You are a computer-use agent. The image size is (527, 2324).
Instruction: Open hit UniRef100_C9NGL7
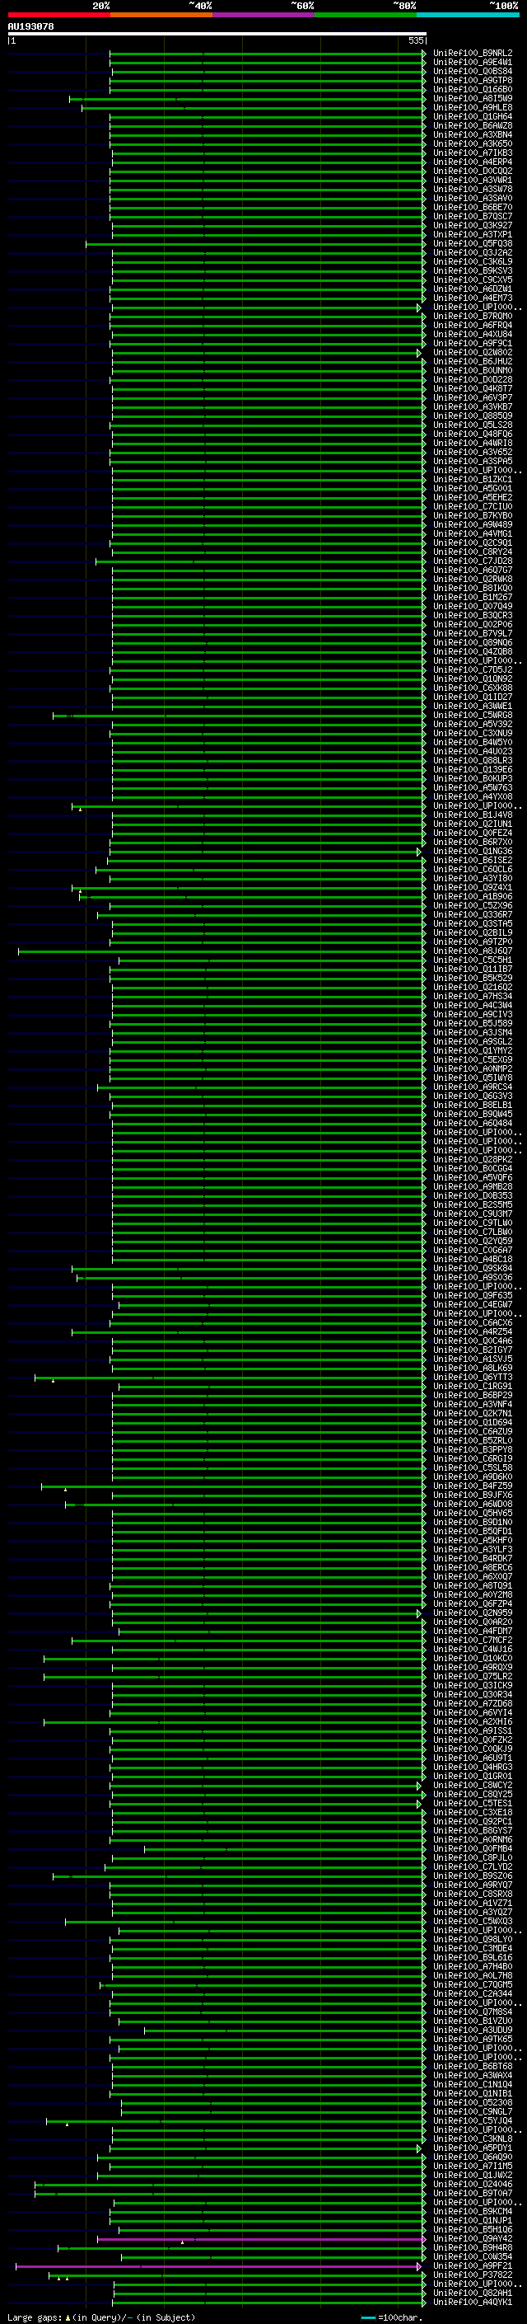click(472, 2112)
